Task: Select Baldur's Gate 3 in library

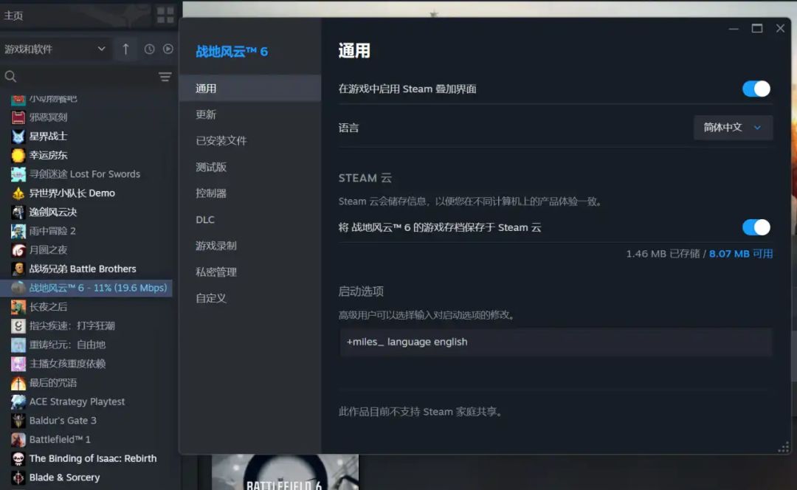Action: (86, 421)
